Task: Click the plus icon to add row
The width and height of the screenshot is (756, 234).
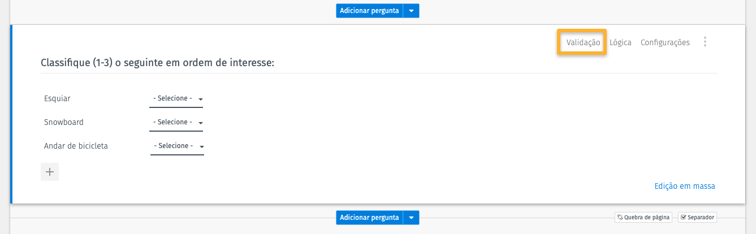Action: (50, 172)
